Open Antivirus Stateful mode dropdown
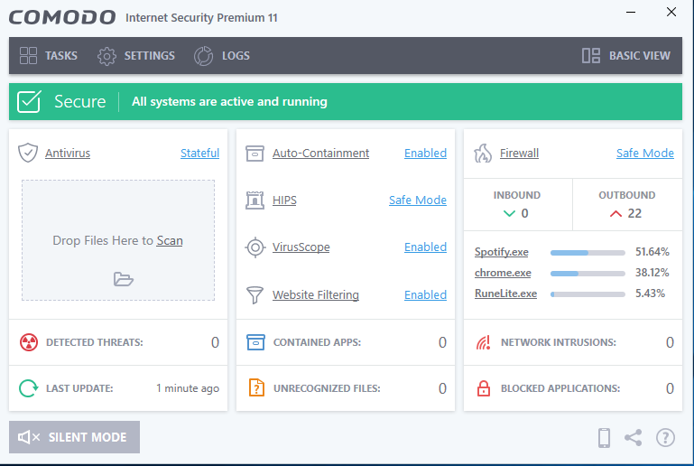This screenshot has width=694, height=466. [199, 153]
